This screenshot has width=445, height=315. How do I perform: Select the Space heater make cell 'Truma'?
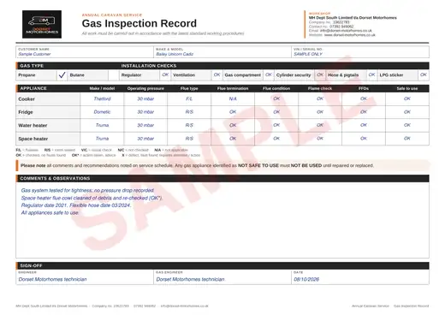click(102, 139)
